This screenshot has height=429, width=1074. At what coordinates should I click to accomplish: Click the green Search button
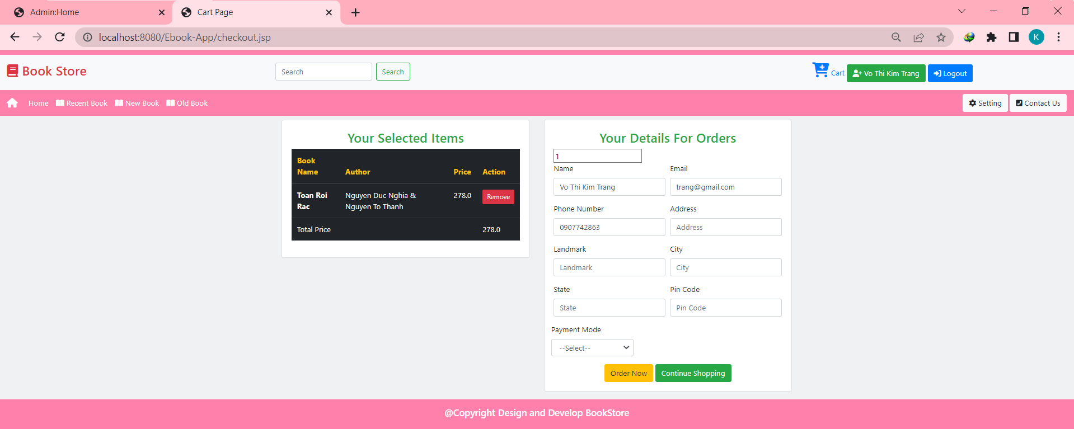point(393,72)
